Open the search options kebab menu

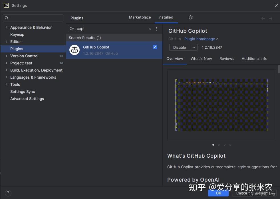point(156,29)
